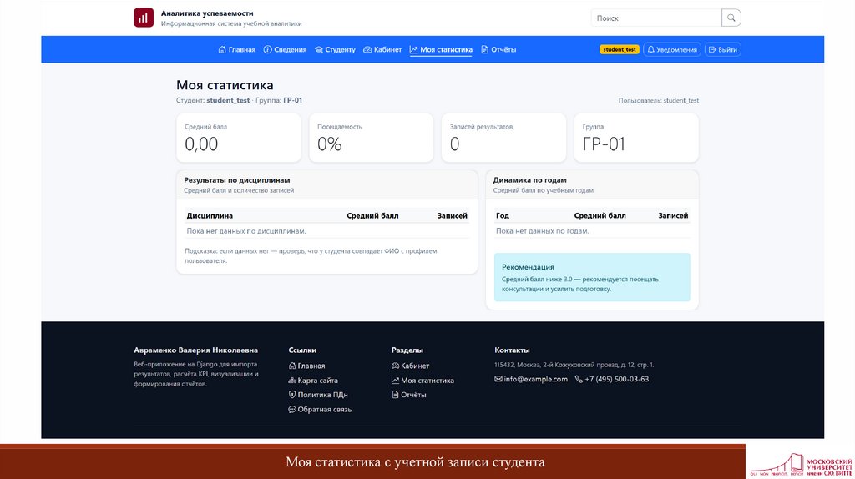Screen dimensions: 855x479
Task: Click the house icon in footer Ссылки
Action: (x=292, y=366)
